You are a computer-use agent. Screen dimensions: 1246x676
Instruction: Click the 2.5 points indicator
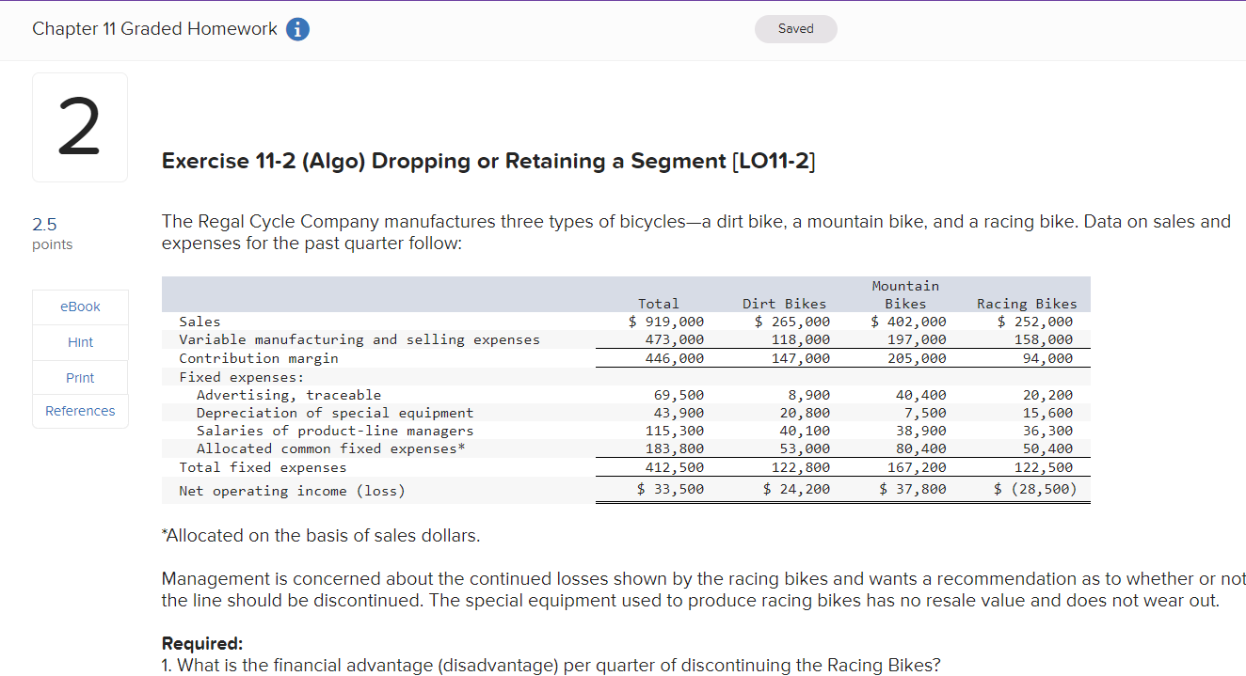44,224
